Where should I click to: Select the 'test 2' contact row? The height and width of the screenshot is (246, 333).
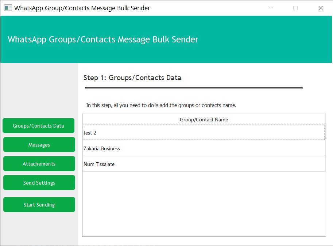click(x=204, y=132)
